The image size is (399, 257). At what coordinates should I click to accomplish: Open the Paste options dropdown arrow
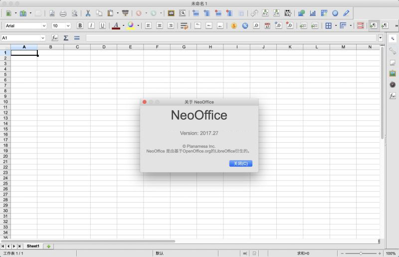click(x=118, y=13)
